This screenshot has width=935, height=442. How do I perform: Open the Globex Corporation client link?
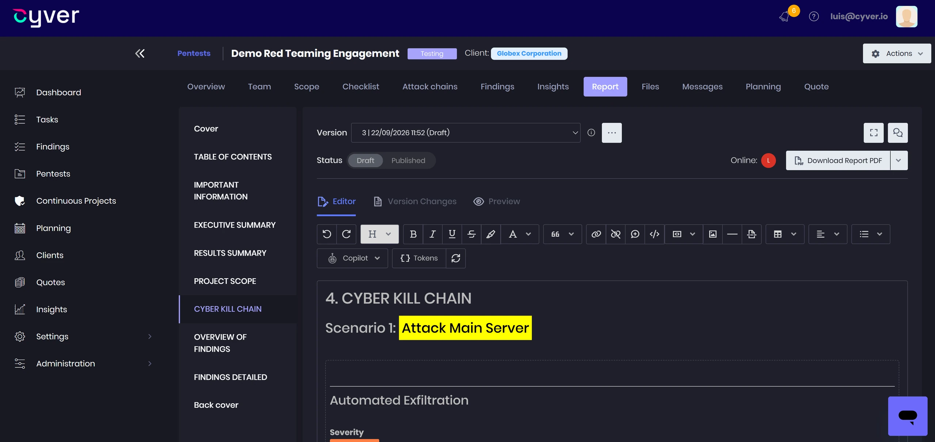coord(529,54)
